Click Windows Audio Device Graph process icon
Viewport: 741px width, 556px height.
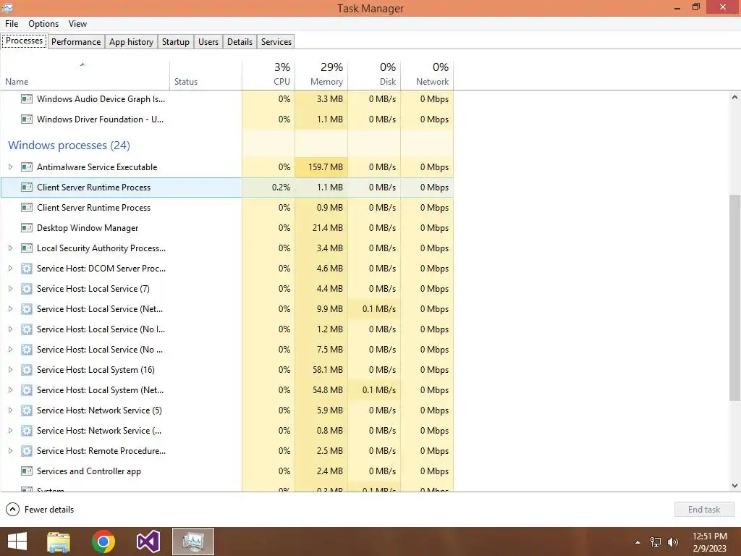click(x=27, y=98)
